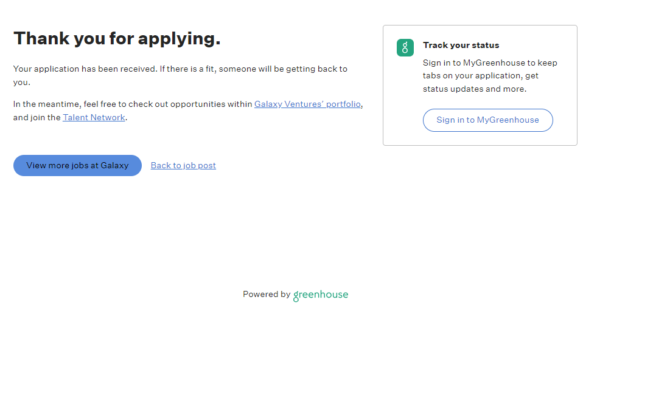Click the greenhouse logo in the footer

coord(321,295)
